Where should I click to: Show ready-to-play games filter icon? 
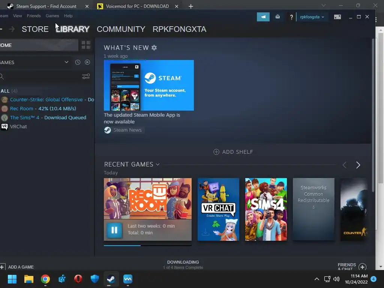click(x=87, y=62)
